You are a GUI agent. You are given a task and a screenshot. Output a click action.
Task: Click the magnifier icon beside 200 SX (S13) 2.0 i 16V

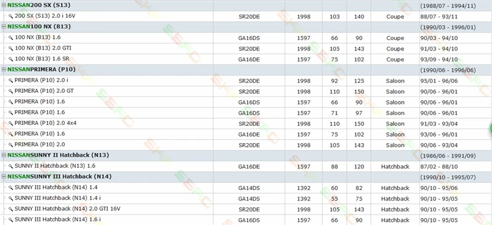pos(10,16)
